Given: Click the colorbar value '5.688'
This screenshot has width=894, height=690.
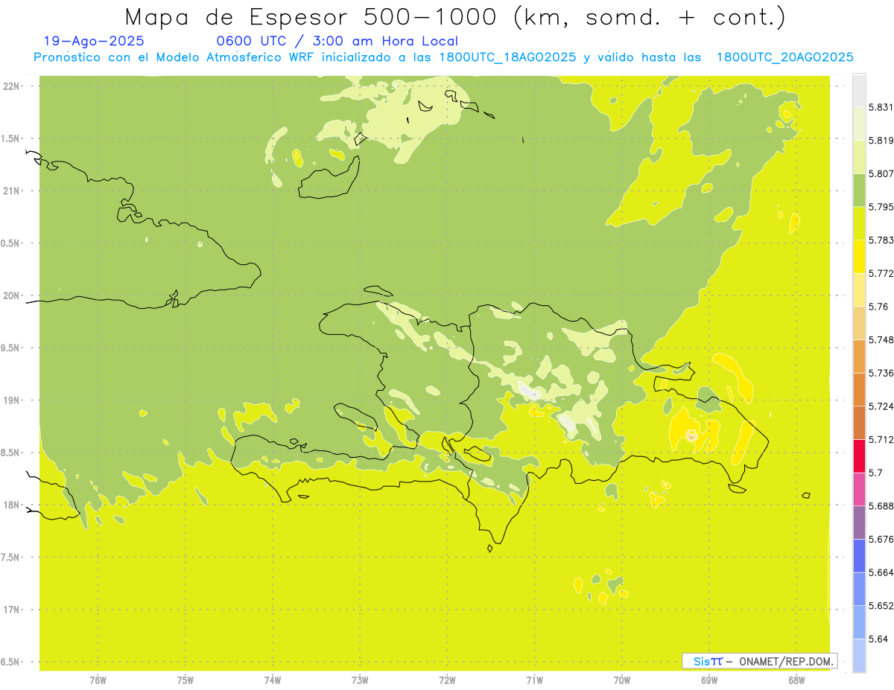Looking at the screenshot, I should coord(881,506).
